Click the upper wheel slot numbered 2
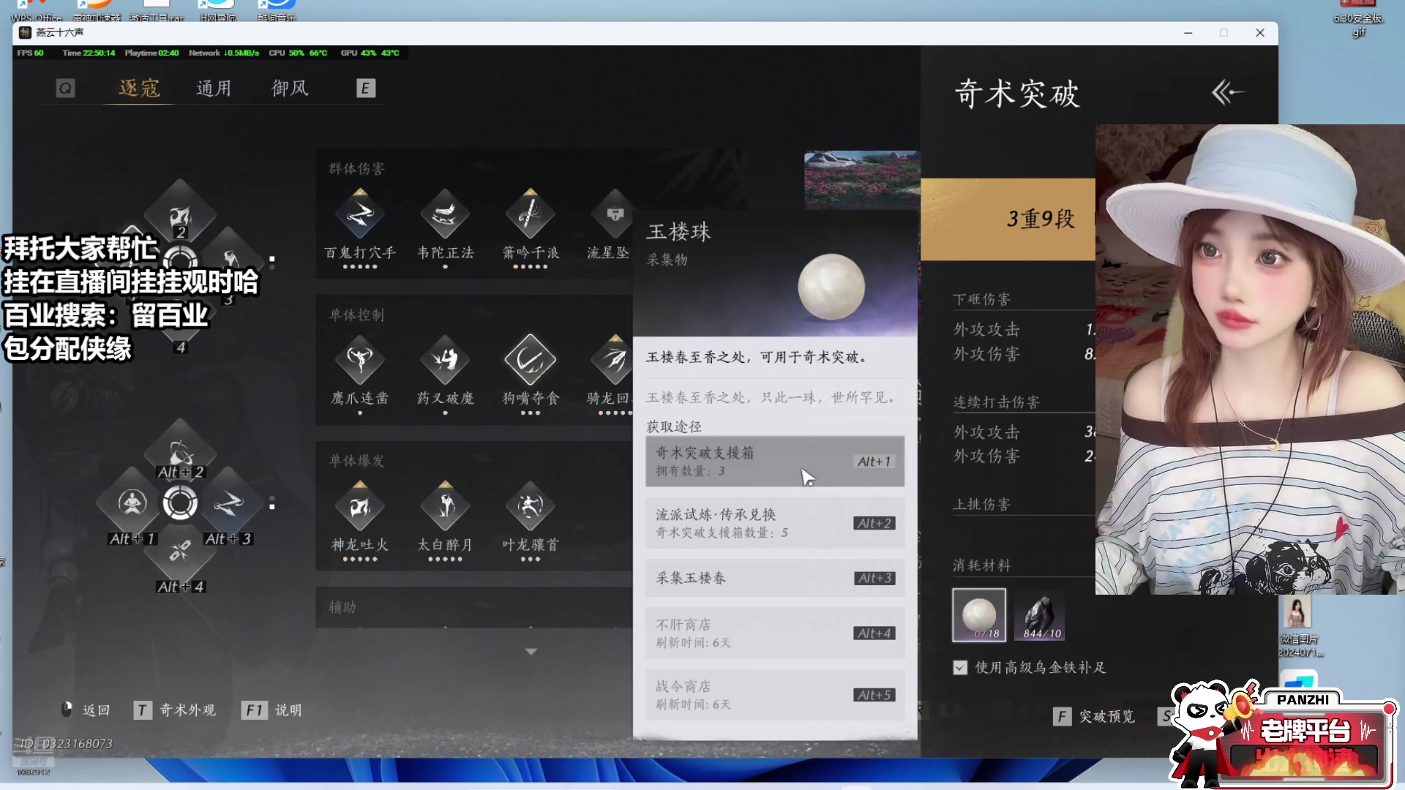1405x790 pixels. tap(180, 216)
